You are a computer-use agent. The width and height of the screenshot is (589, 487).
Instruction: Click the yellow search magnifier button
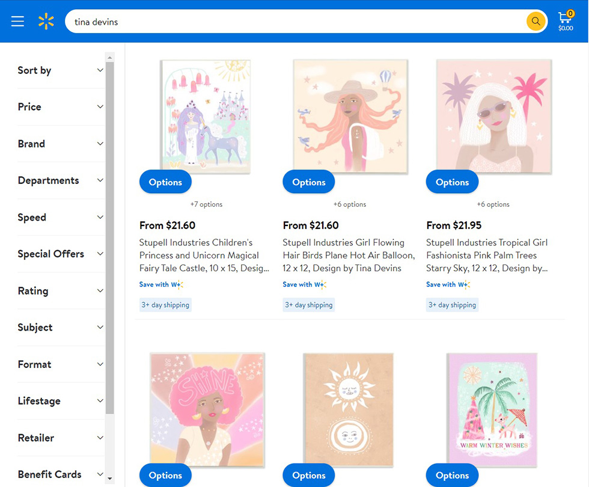pos(536,22)
